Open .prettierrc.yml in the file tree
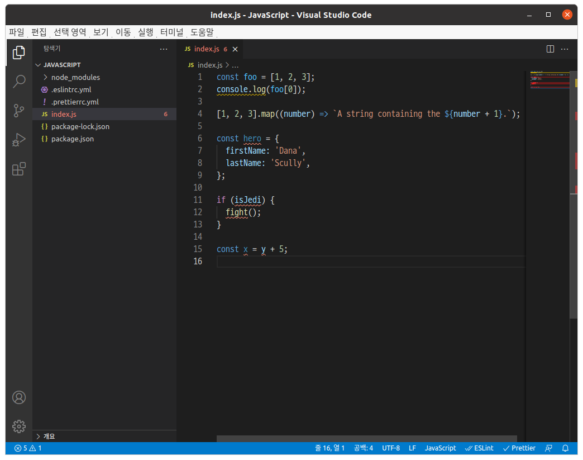Screen dimensions: 583x460 click(104, 102)
